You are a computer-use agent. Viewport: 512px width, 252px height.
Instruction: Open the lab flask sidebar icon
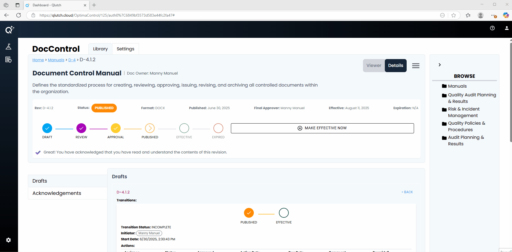tap(8, 47)
